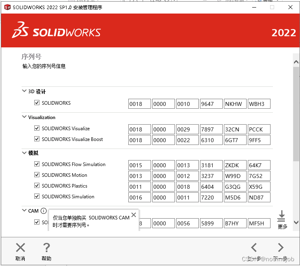This screenshot has height=266, width=300.
Task: Collapse the 模拟 section chevron
Action: (24, 153)
